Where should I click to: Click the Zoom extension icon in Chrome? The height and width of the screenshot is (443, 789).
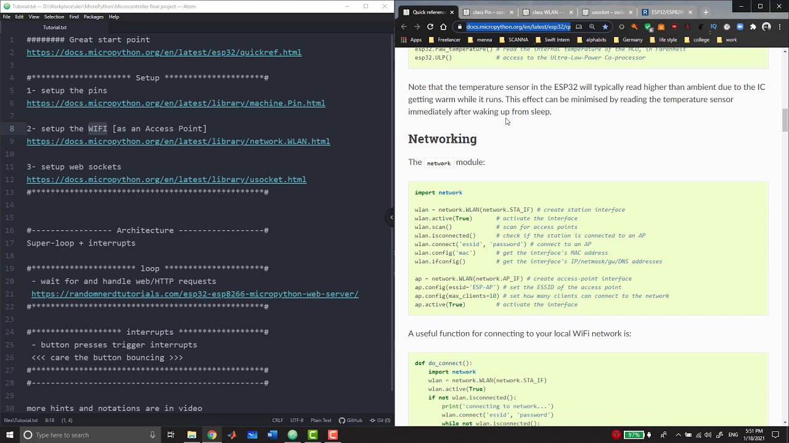[x=740, y=26]
